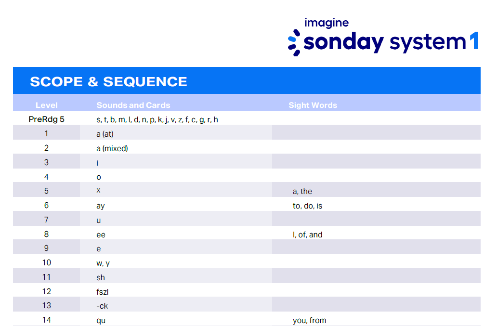Click the light blue numeral 1 in logo
Image resolution: width=497 pixels, height=326 pixels.
(474, 42)
